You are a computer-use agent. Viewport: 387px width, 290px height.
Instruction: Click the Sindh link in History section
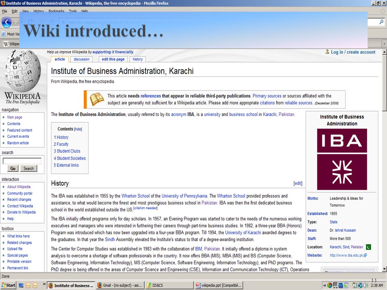tap(110, 239)
